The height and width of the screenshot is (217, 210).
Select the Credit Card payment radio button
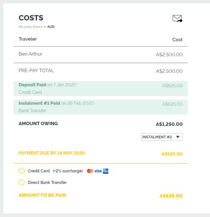pyautogui.click(x=21, y=171)
